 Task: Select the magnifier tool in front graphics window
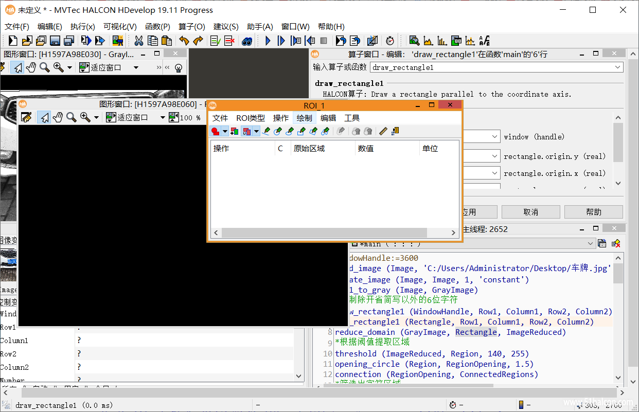(71, 117)
